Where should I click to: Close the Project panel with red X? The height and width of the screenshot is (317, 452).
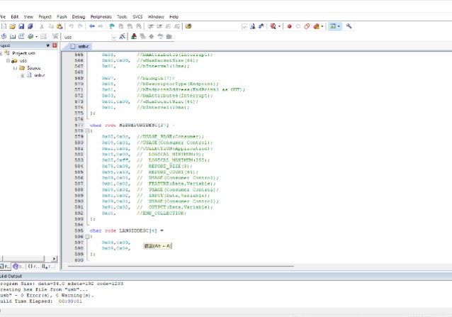point(55,45)
